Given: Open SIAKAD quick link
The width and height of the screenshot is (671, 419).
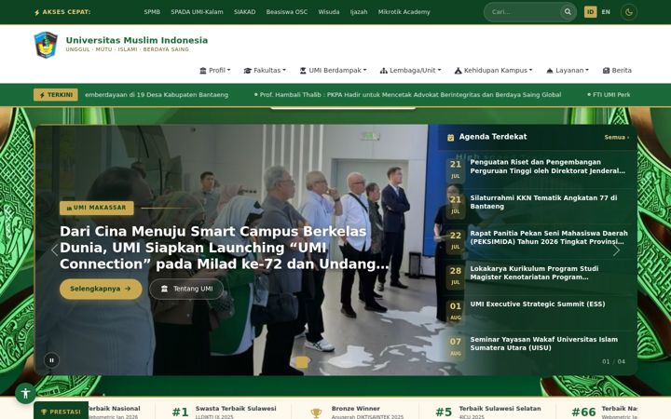Looking at the screenshot, I should [244, 12].
